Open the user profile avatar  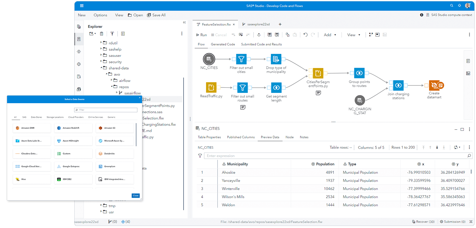coord(468,6)
